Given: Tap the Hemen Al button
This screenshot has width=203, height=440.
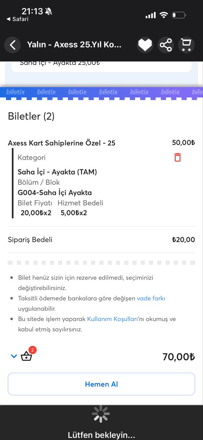Looking at the screenshot, I should click(x=101, y=384).
